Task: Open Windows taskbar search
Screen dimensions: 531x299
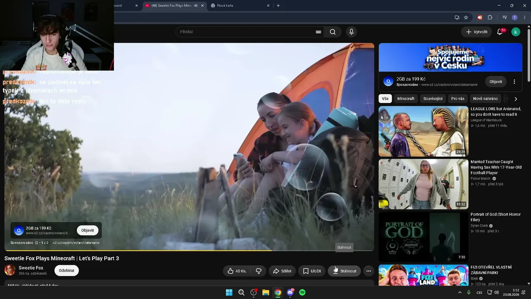Action: coord(241,292)
